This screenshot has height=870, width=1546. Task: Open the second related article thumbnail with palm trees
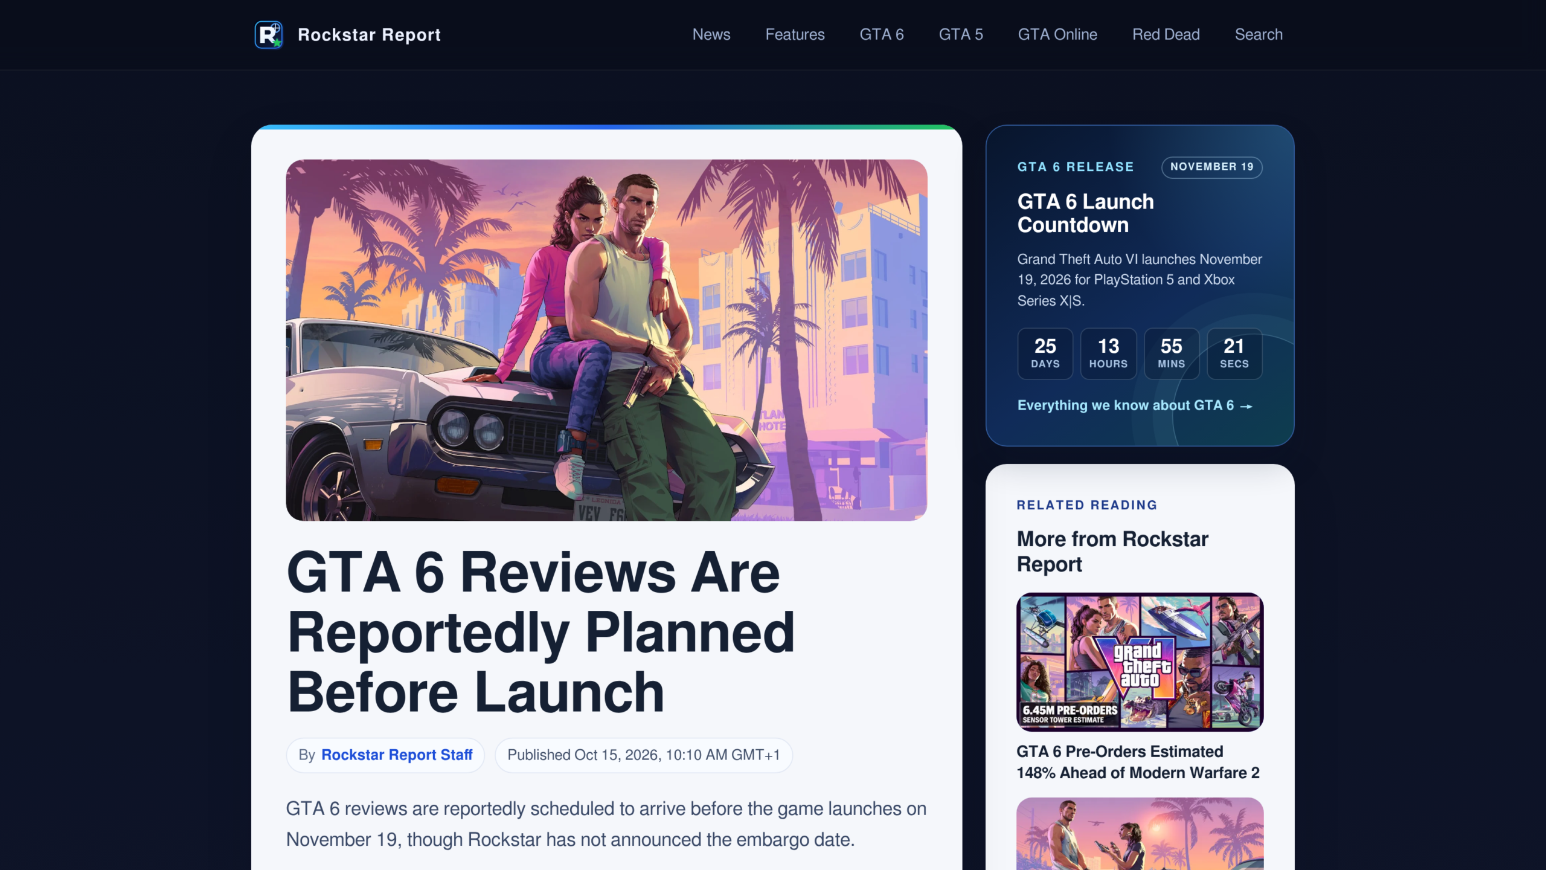click(1140, 834)
